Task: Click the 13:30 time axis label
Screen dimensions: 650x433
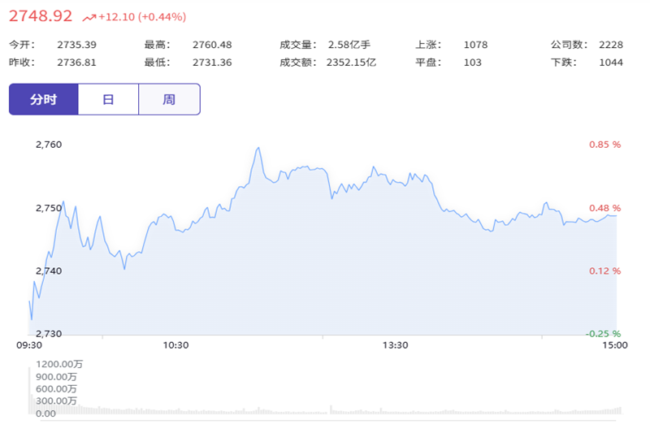Action: (x=395, y=345)
